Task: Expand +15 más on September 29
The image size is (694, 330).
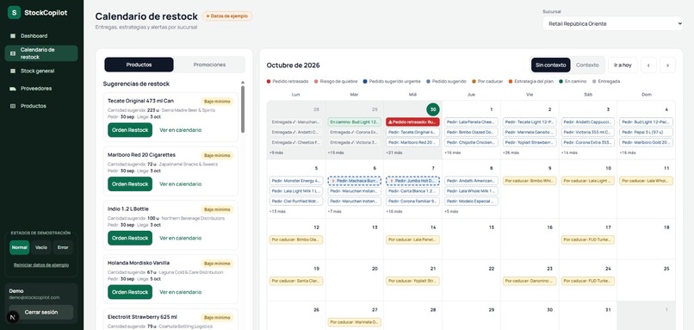Action: [336, 153]
